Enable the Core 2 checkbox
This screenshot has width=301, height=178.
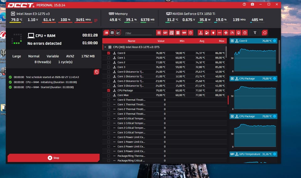(109, 62)
